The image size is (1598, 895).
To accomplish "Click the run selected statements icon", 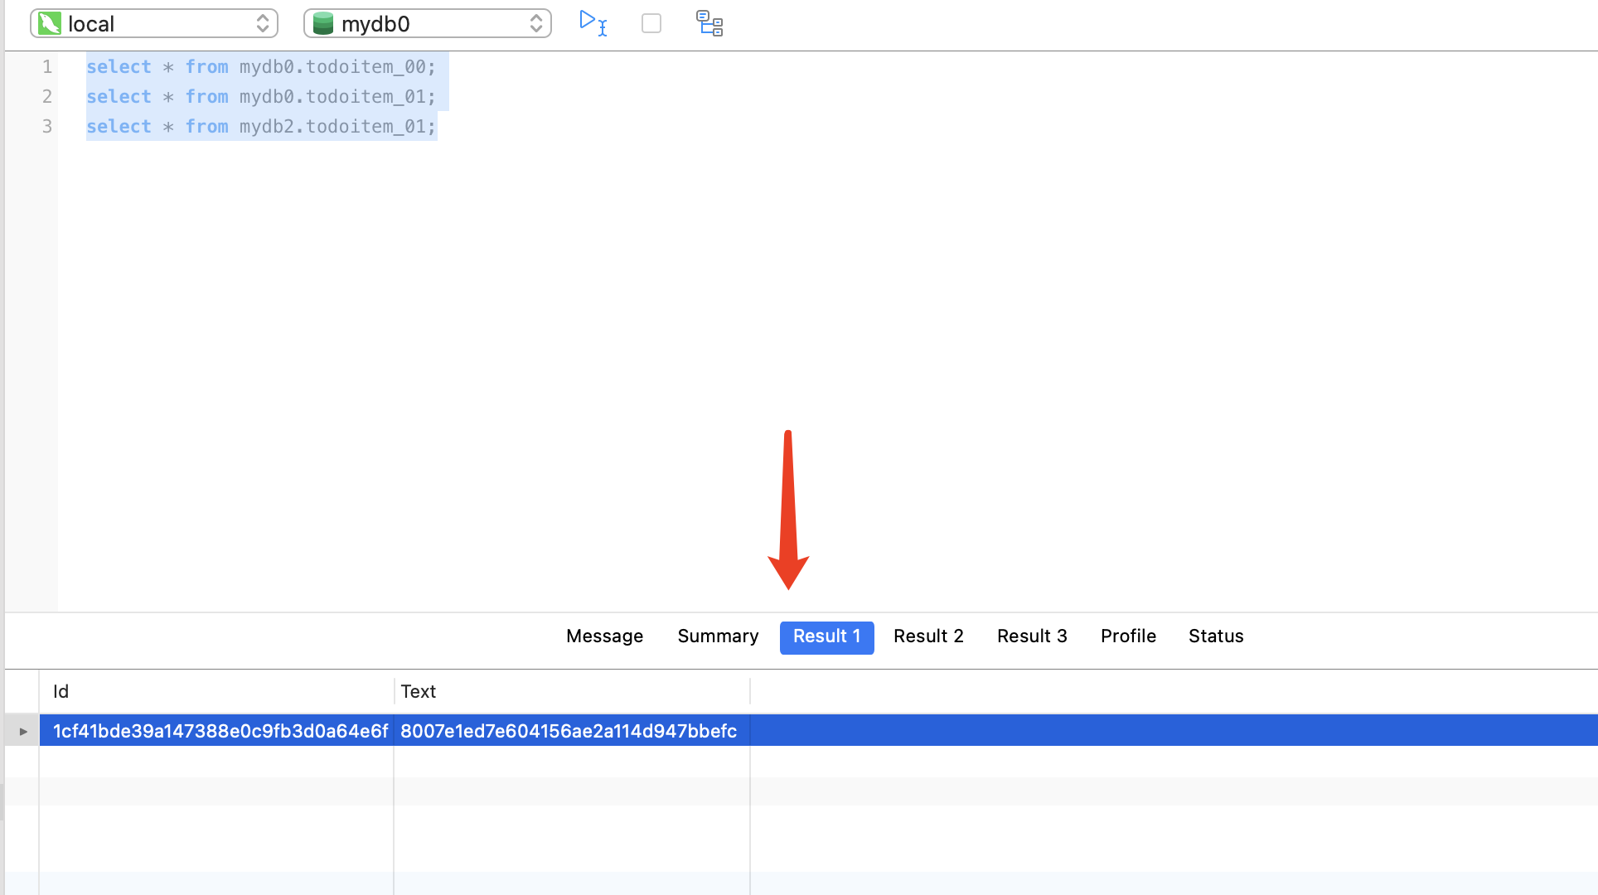I will click(593, 22).
